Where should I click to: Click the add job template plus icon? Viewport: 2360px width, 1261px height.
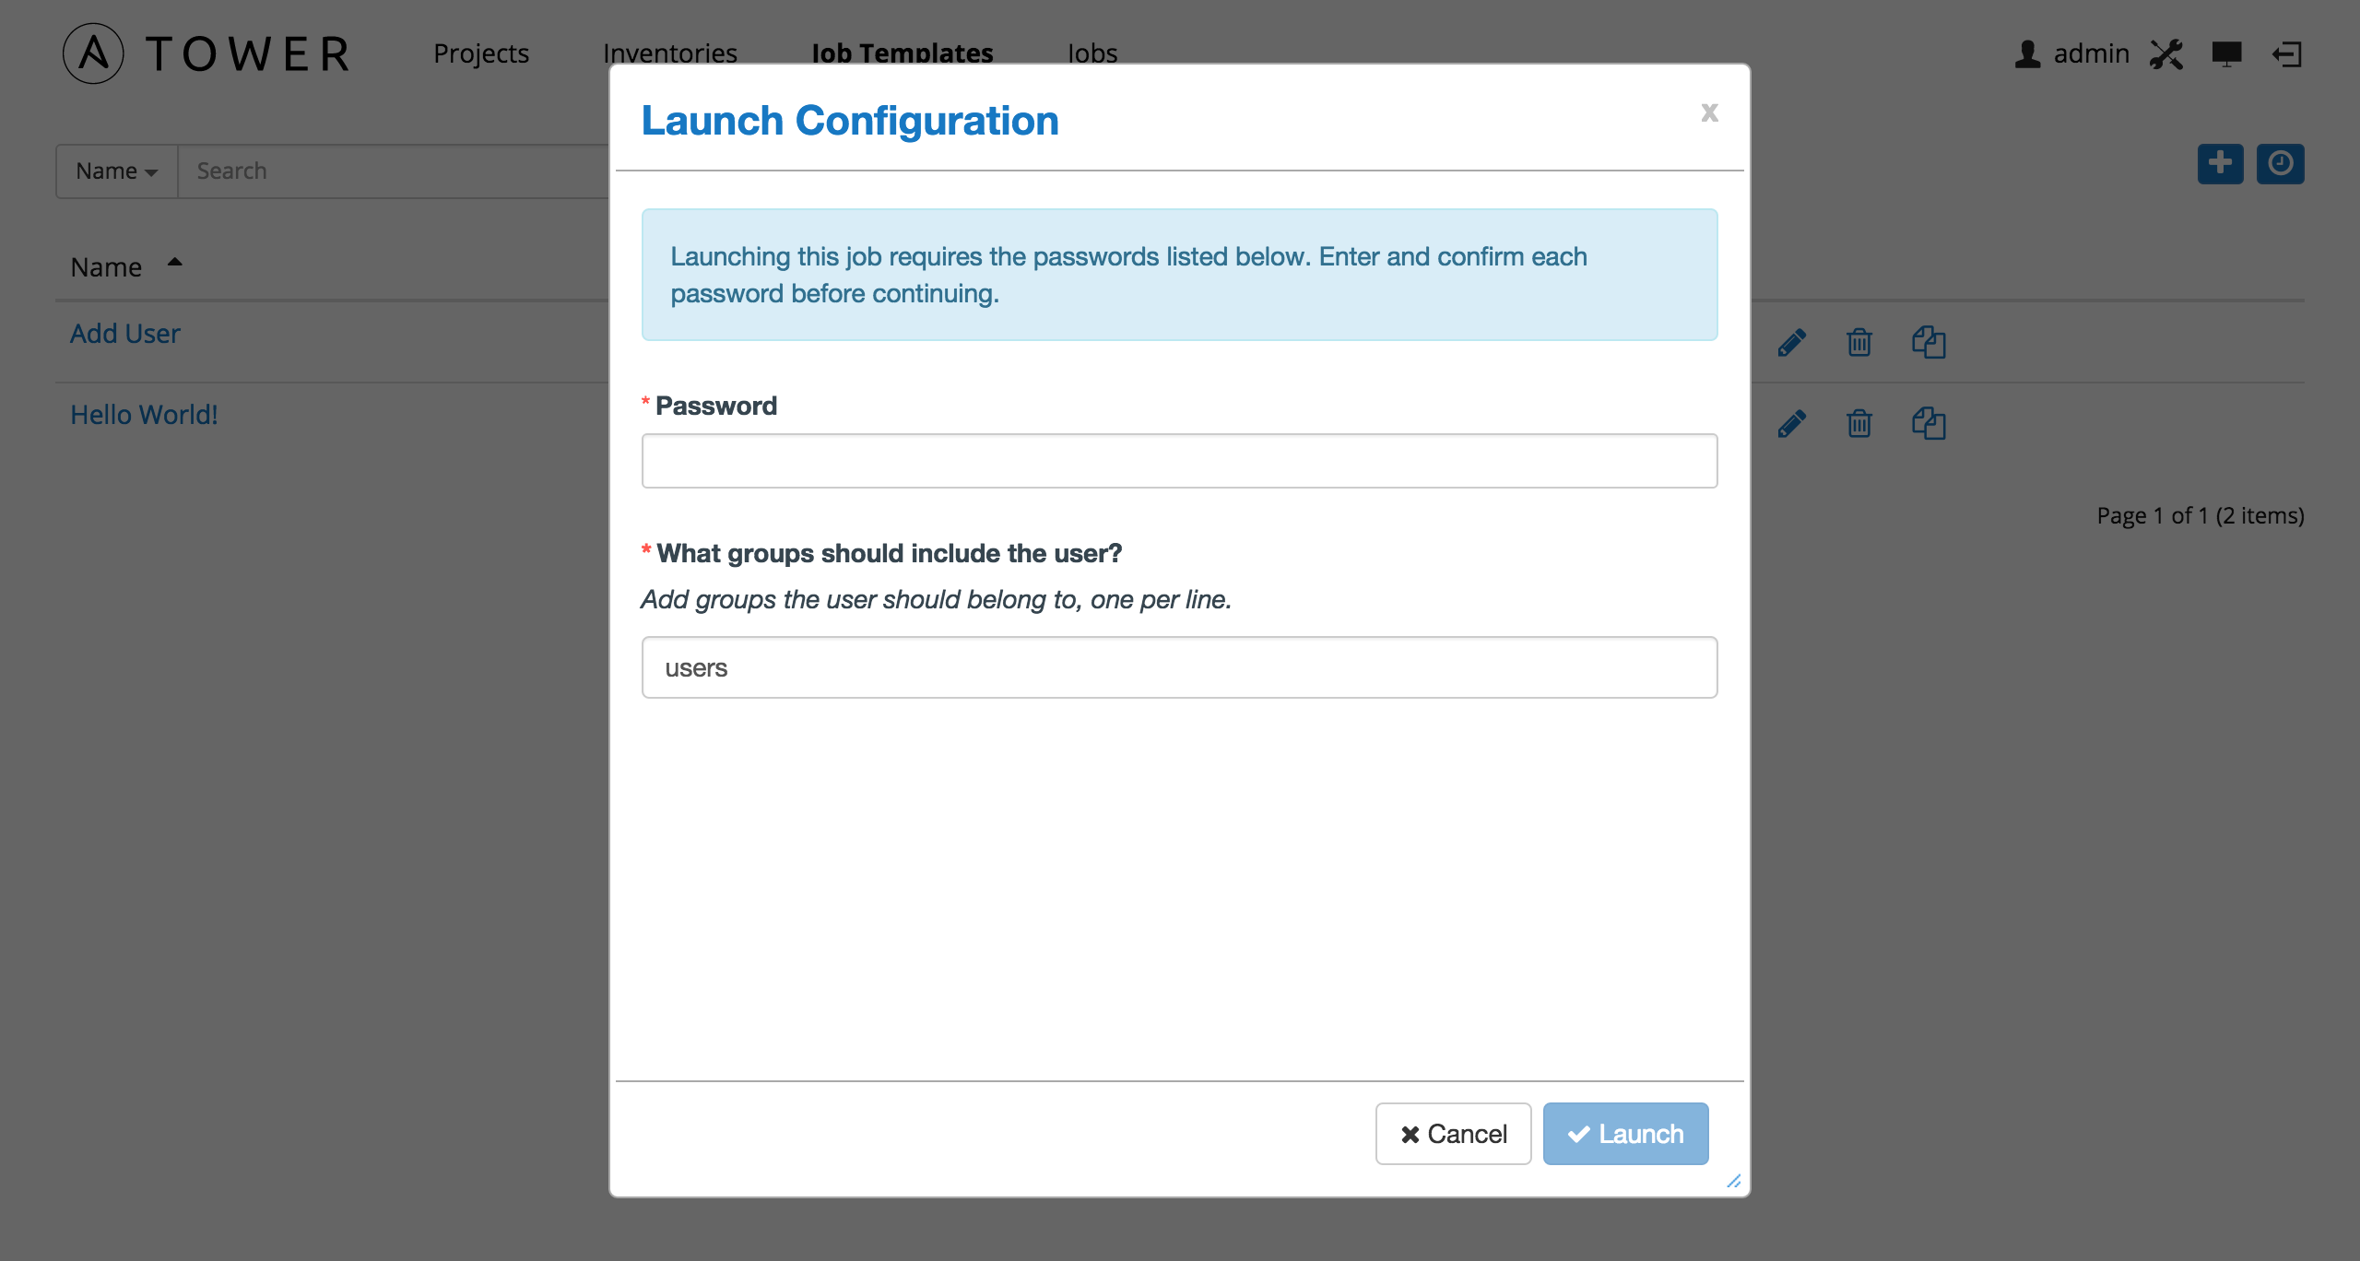(2221, 164)
